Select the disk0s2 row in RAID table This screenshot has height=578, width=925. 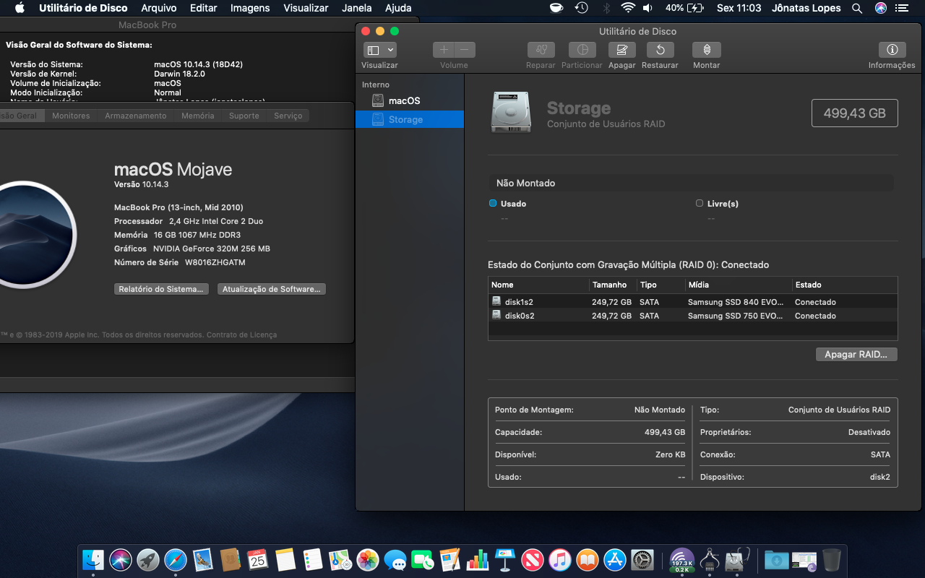point(692,316)
